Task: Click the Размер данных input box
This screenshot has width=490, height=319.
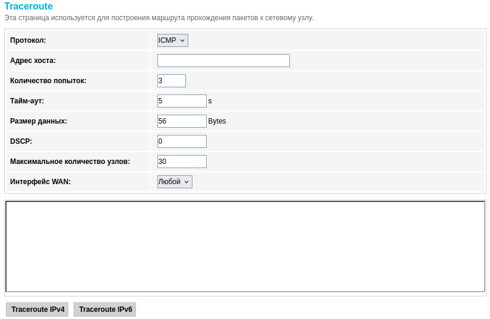Action: coord(182,121)
